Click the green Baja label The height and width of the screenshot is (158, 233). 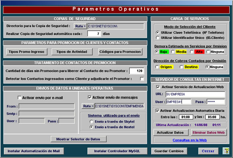(x=164, y=51)
